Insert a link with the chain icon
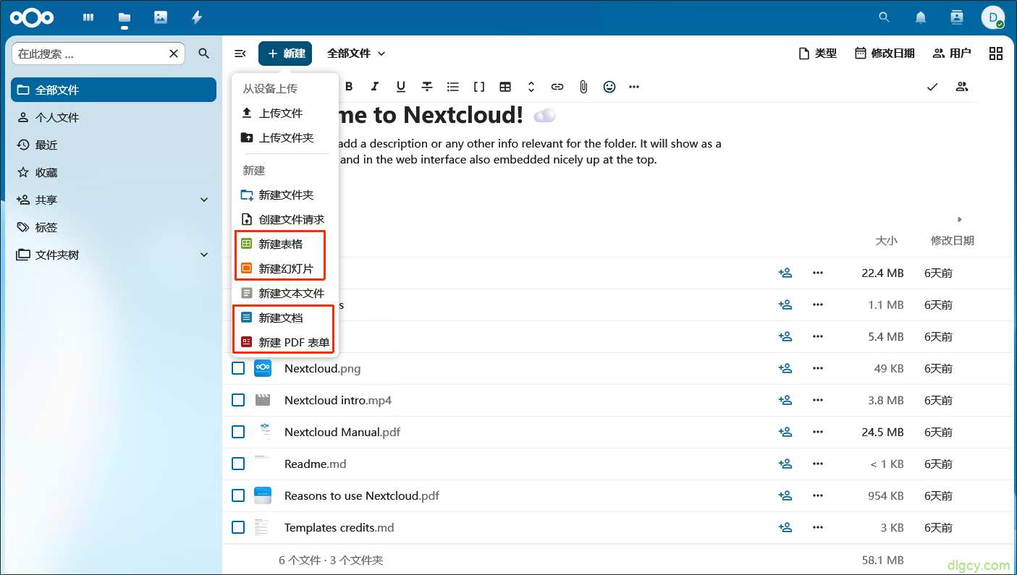 point(557,87)
